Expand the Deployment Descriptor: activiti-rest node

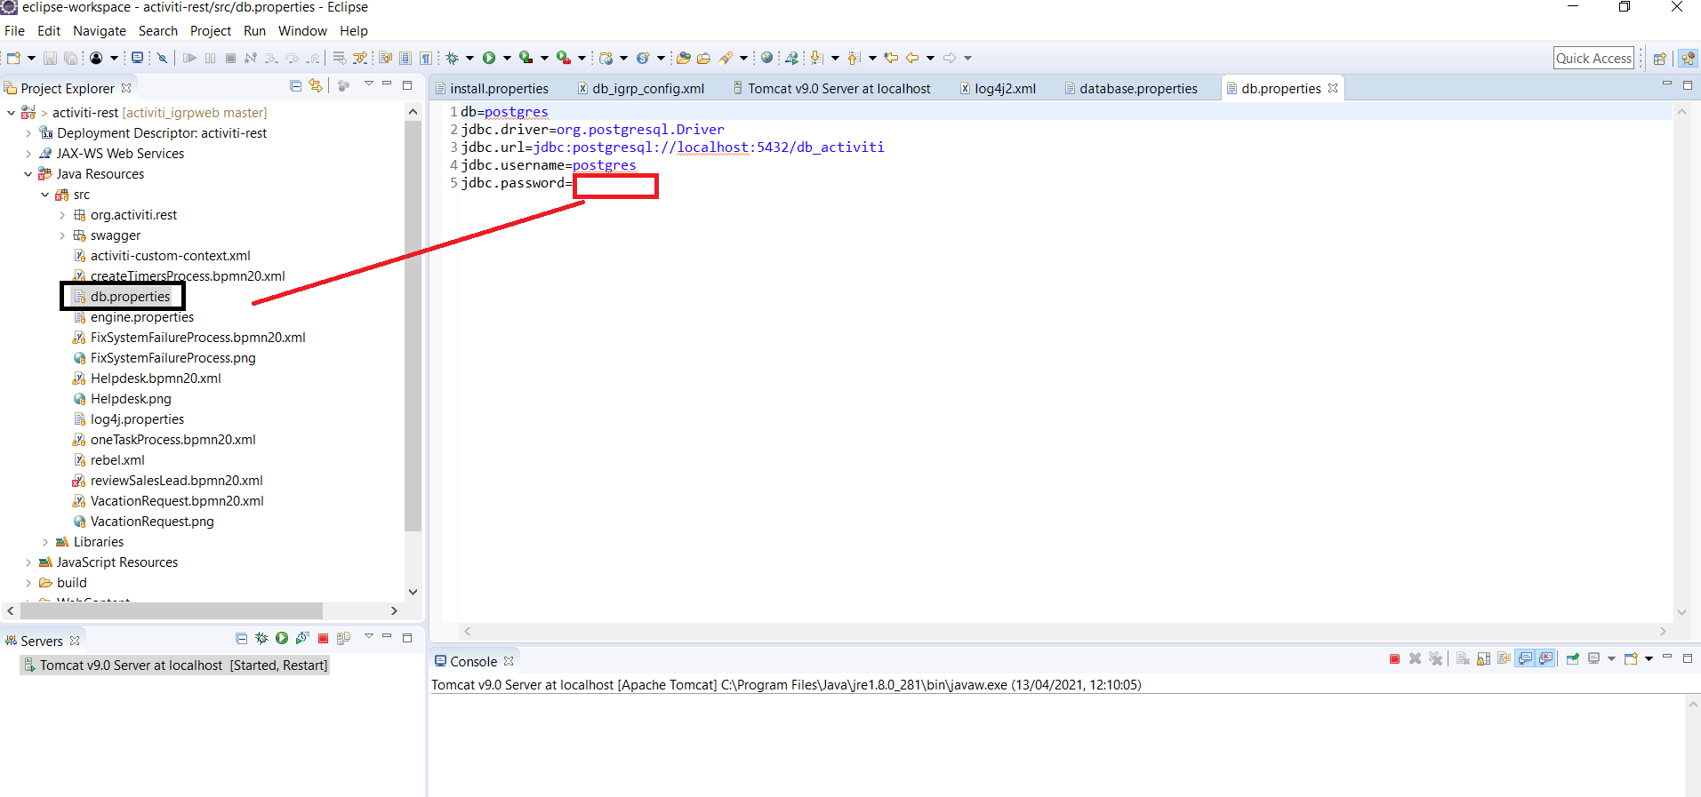point(28,133)
